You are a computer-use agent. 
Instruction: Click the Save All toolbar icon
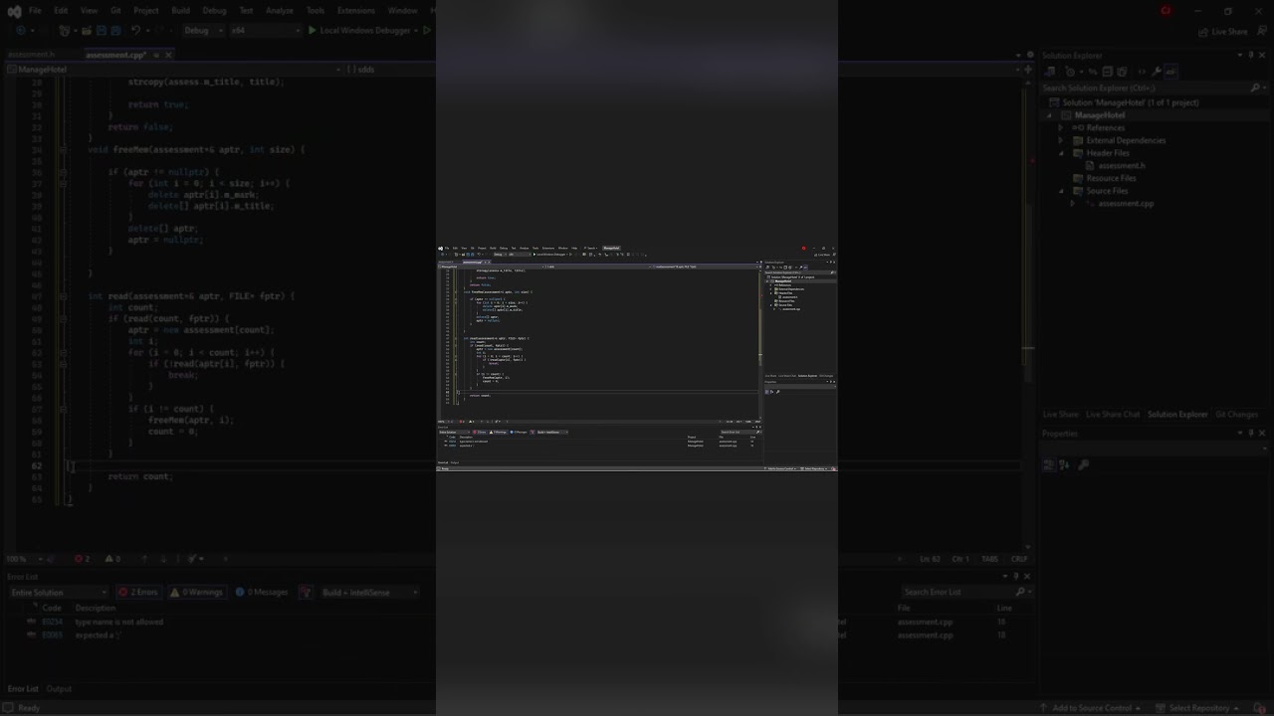[x=115, y=31]
